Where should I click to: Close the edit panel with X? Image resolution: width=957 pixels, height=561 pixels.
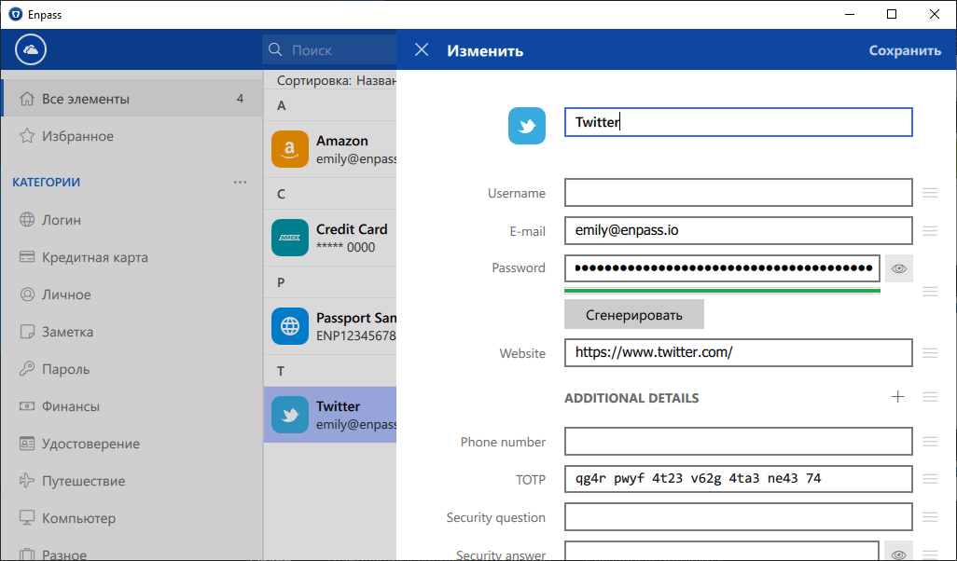pyautogui.click(x=422, y=49)
